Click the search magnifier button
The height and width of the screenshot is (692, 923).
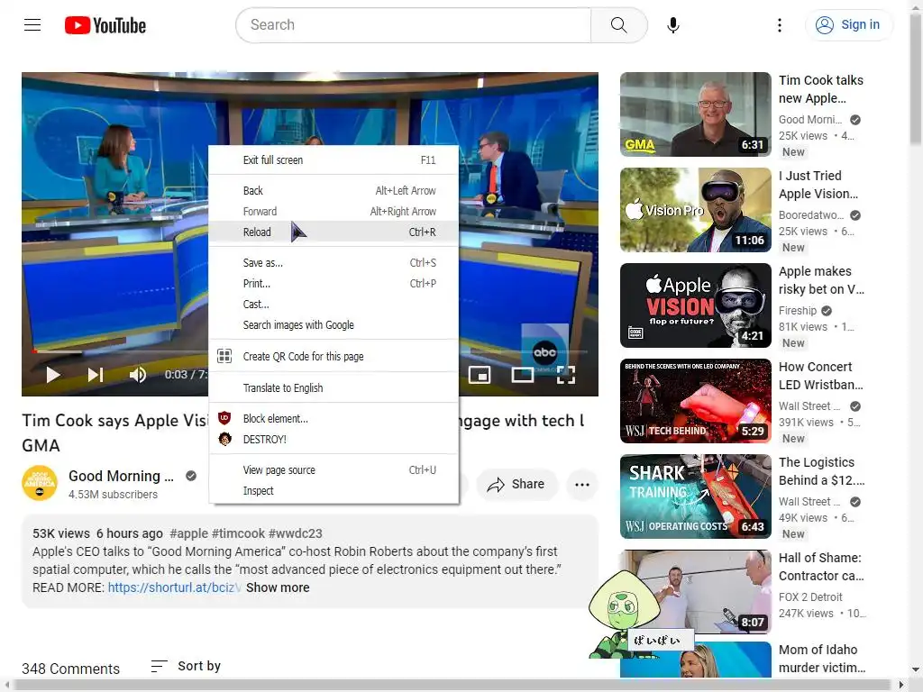(x=618, y=24)
